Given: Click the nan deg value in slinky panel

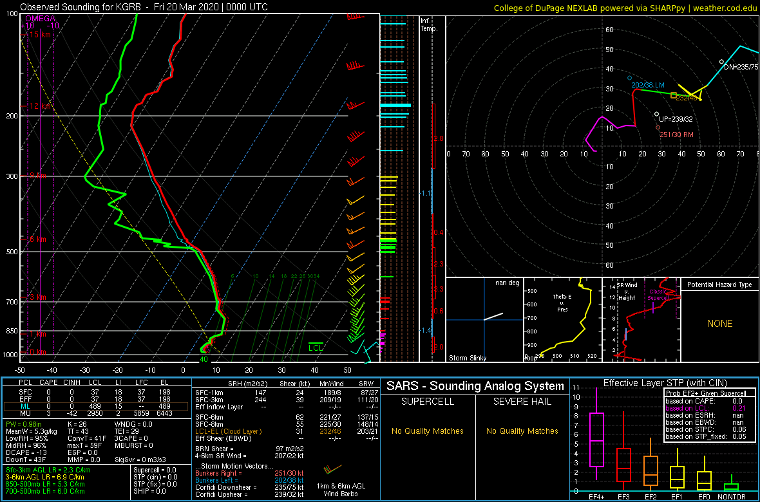Looking at the screenshot, I should coord(507,283).
